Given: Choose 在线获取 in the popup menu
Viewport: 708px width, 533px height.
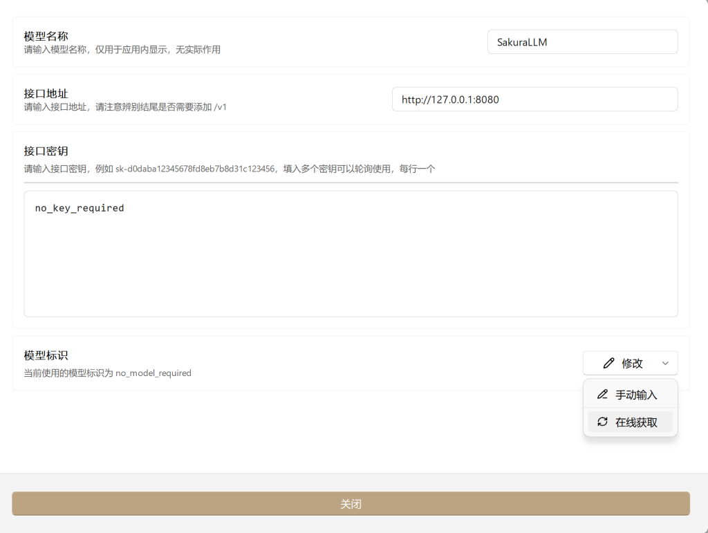Looking at the screenshot, I should coord(635,422).
